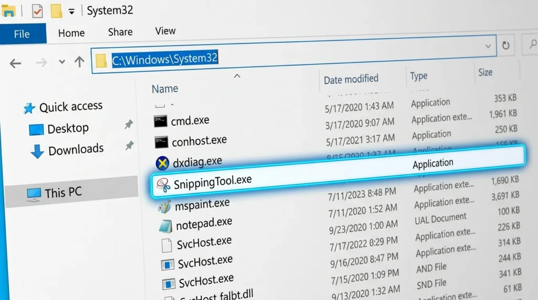Click the This PC monitor icon
This screenshot has height=300, width=538.
click(34, 195)
